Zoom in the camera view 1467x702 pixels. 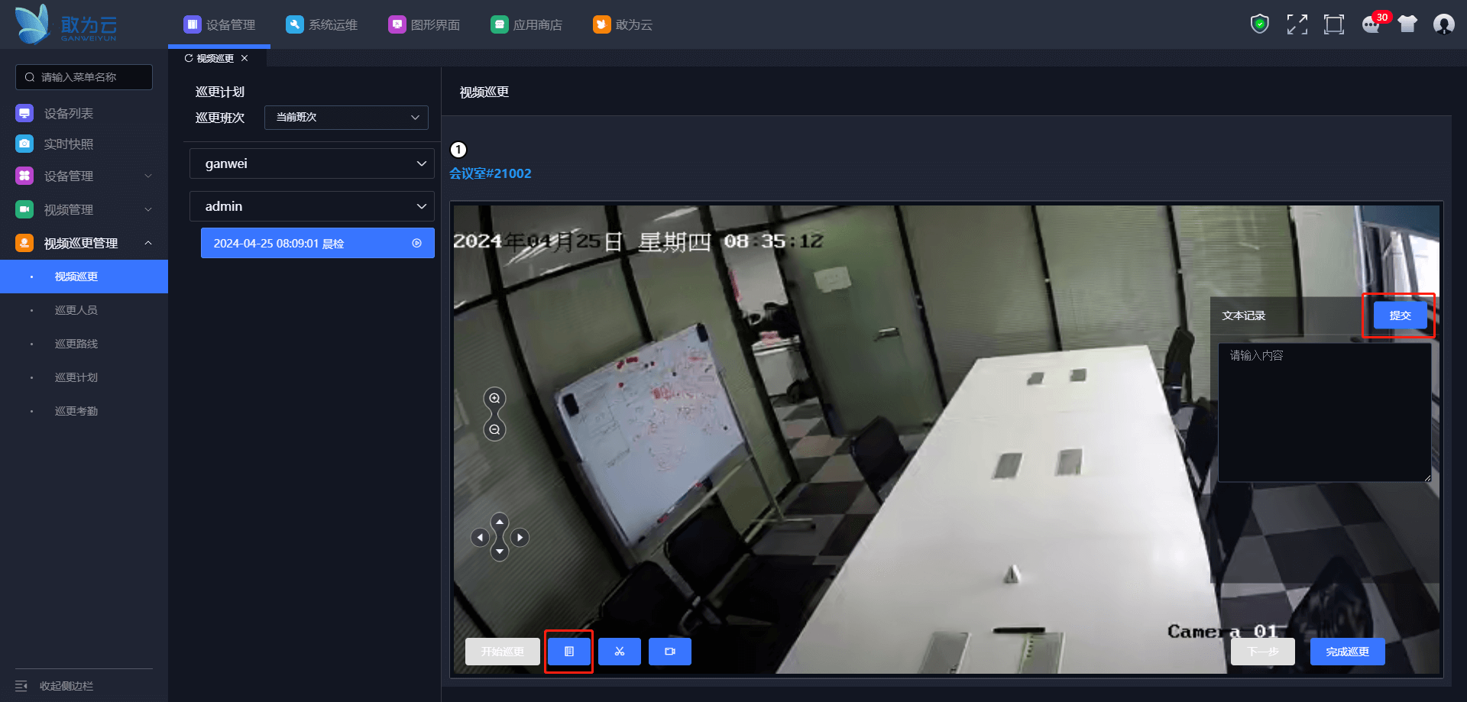tap(494, 398)
